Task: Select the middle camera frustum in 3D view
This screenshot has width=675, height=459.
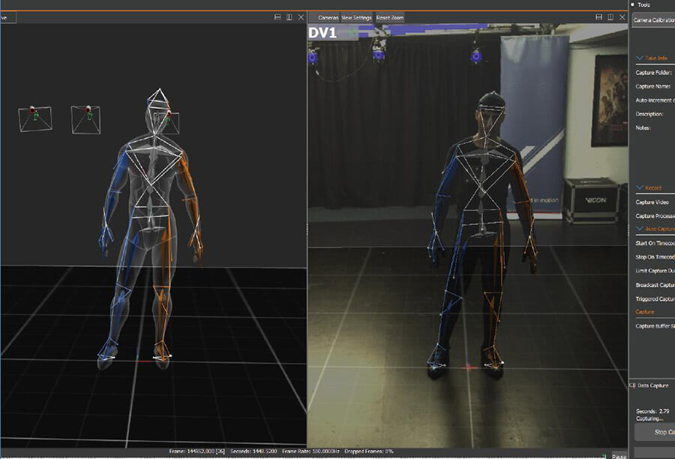Action: [x=86, y=119]
